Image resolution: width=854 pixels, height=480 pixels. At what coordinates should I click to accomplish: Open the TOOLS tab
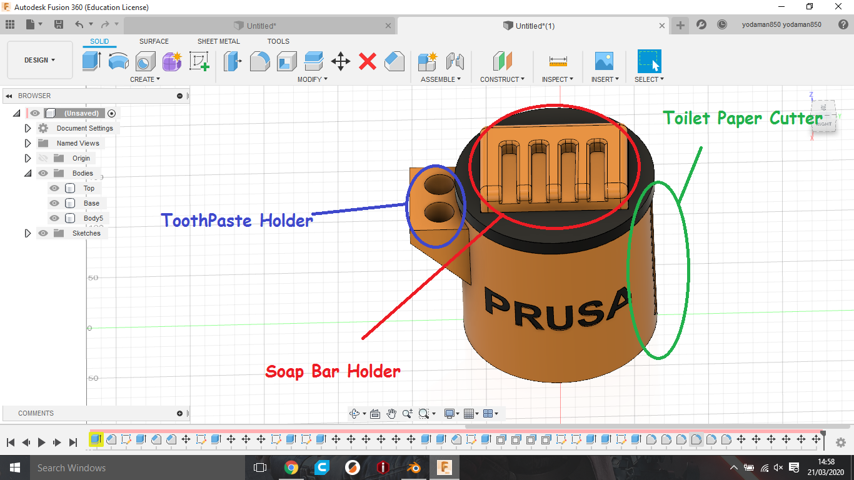[x=278, y=41]
